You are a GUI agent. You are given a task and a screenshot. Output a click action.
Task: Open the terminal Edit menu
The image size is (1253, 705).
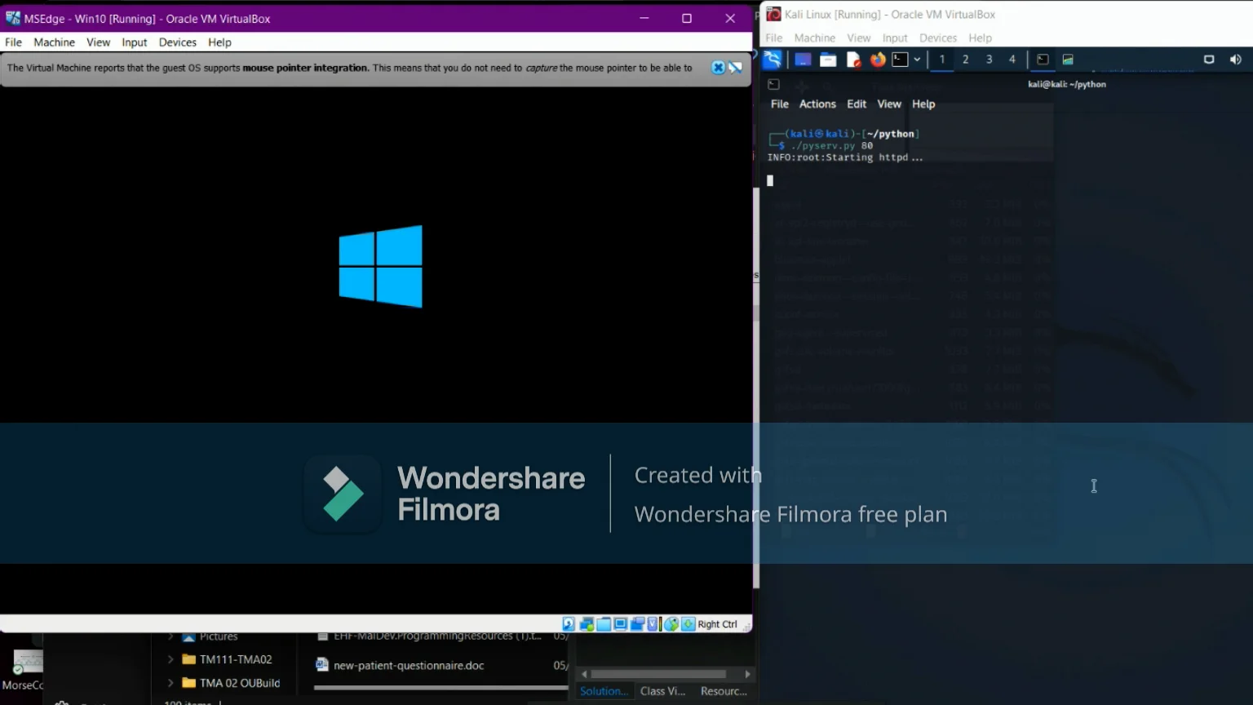point(857,104)
